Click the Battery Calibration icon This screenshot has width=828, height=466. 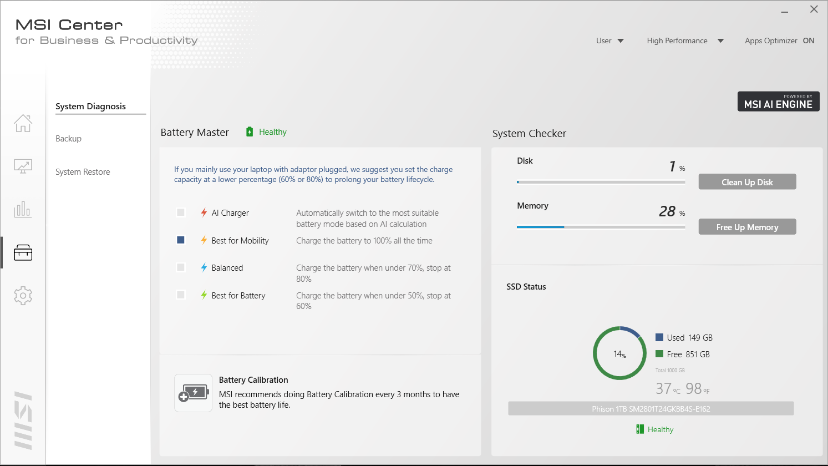[x=193, y=393]
